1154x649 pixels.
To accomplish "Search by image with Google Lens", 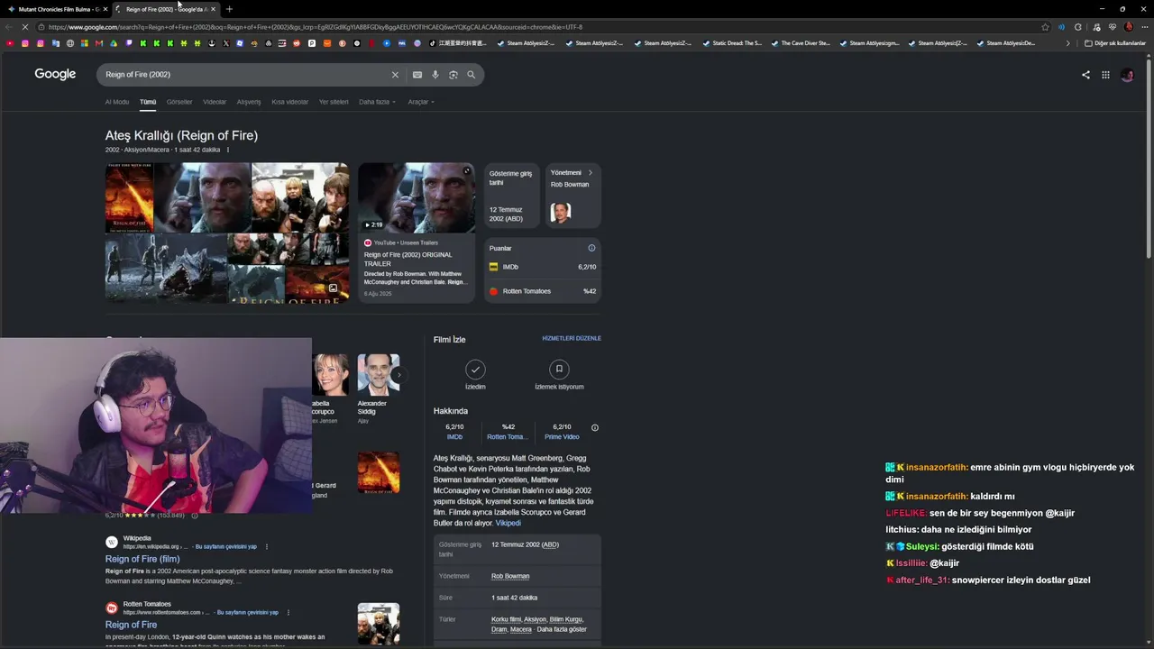I will (453, 75).
